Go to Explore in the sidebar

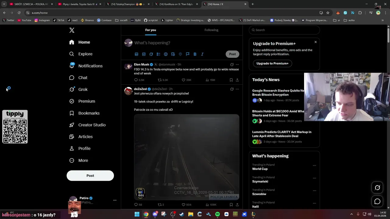pos(81,54)
